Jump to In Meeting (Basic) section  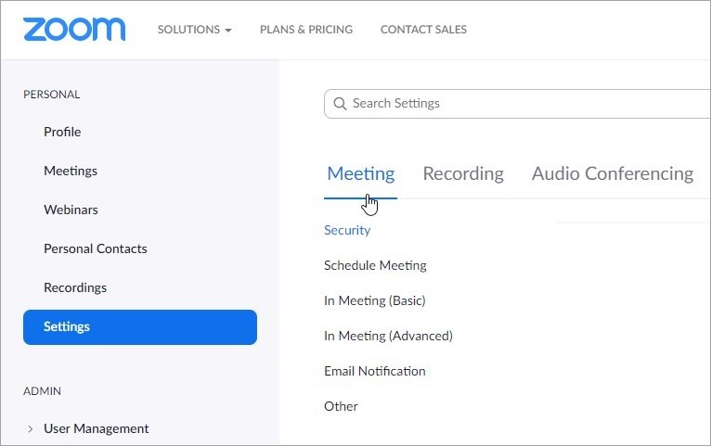pyautogui.click(x=375, y=300)
